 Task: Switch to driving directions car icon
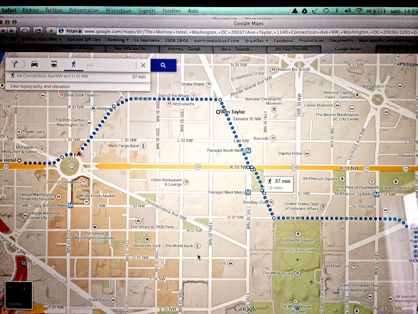click(x=34, y=64)
